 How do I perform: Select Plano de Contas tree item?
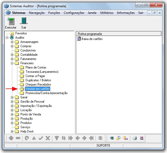pyautogui.click(x=36, y=67)
